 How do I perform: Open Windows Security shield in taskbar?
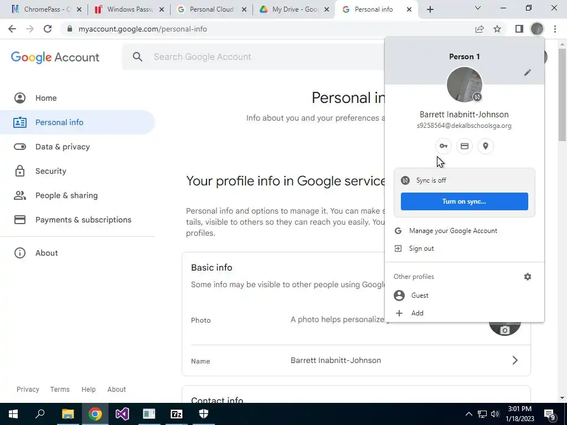[x=204, y=414]
